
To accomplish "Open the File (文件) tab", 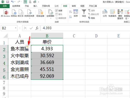I will point(5,6).
